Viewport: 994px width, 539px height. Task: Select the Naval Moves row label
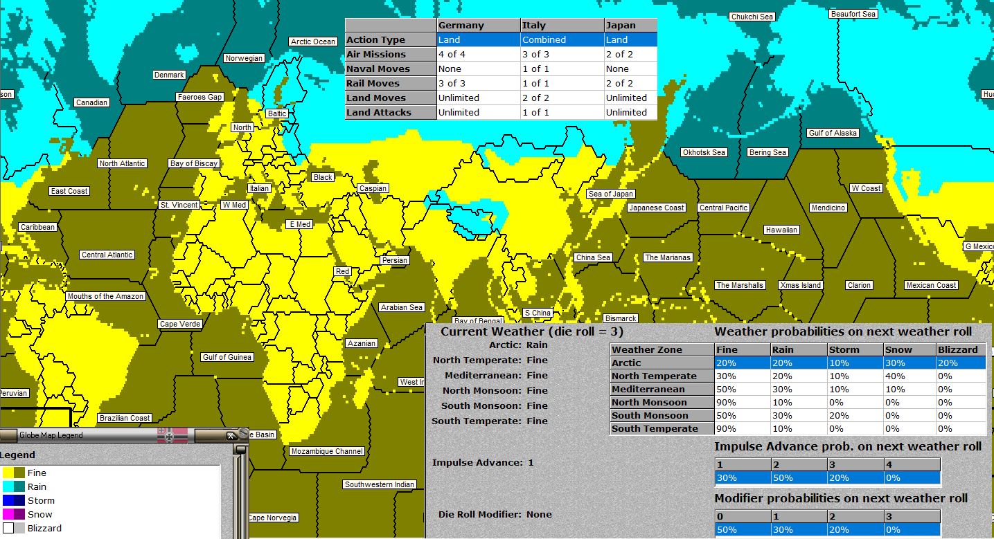click(391, 69)
